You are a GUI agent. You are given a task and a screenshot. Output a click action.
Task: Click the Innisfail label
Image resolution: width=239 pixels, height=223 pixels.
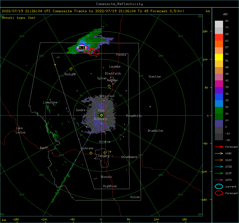[x=107, y=96]
